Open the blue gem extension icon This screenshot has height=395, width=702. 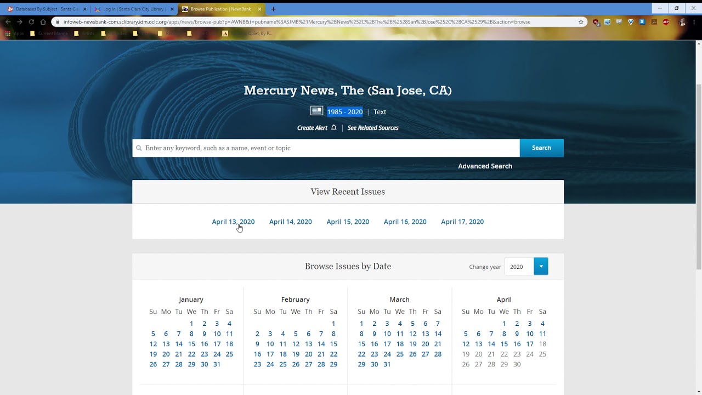point(631,22)
